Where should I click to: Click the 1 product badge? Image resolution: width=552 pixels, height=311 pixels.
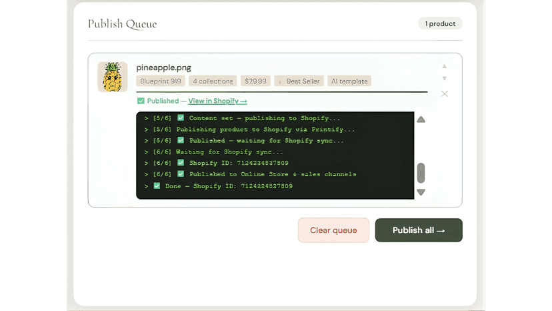[x=440, y=23]
